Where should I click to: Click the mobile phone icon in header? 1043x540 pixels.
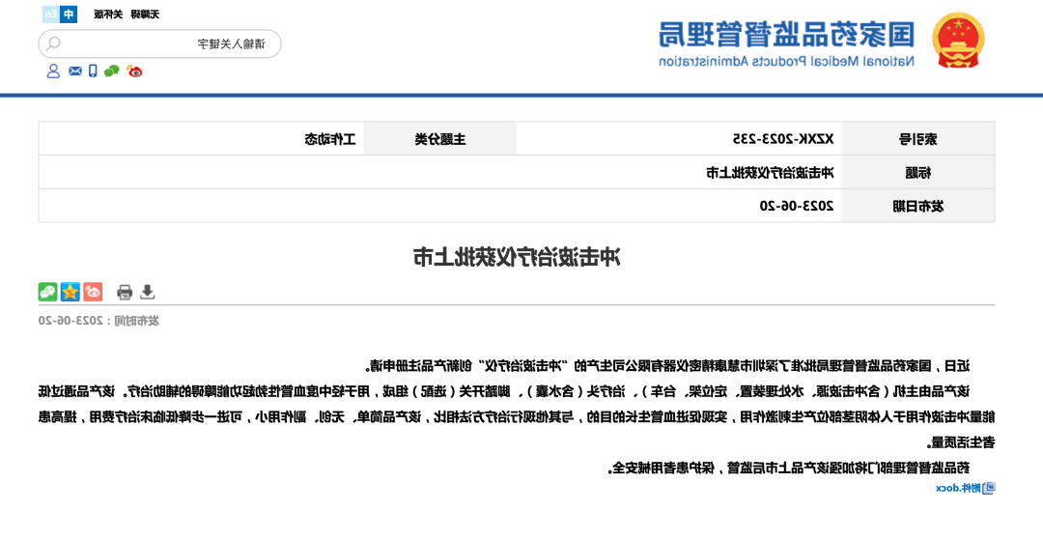[x=93, y=71]
